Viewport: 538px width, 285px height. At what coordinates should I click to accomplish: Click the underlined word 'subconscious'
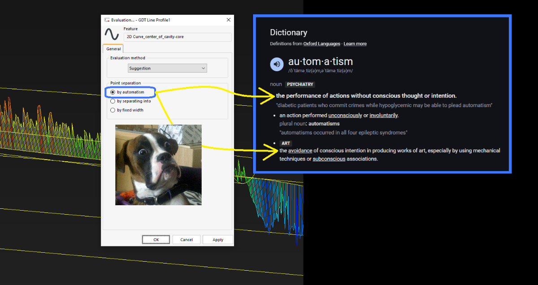(329, 159)
